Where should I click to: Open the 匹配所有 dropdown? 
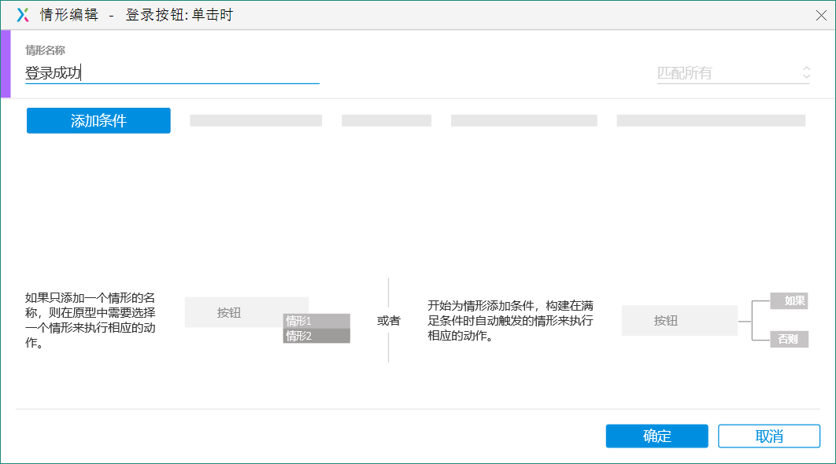(x=733, y=73)
